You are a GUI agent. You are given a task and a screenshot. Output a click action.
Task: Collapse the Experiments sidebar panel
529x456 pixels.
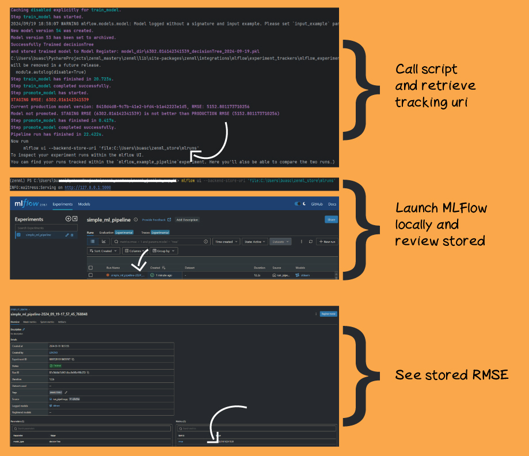point(75,219)
